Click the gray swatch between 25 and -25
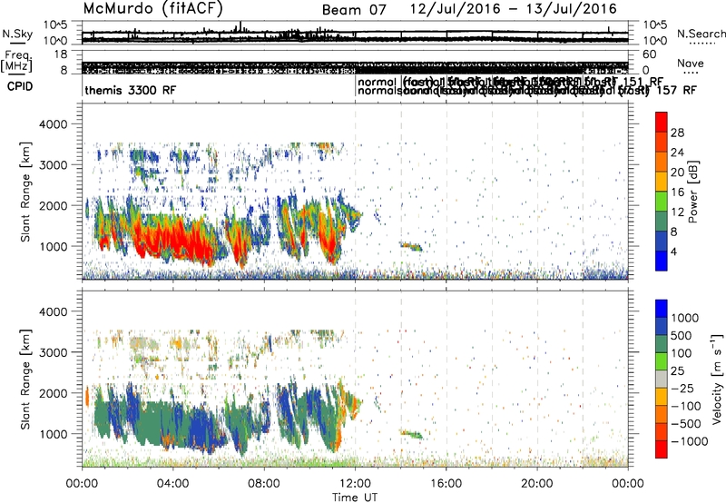726x503 pixels. click(662, 380)
